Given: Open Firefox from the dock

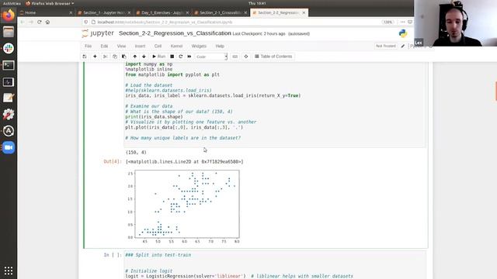Looking at the screenshot, I should (9, 15).
